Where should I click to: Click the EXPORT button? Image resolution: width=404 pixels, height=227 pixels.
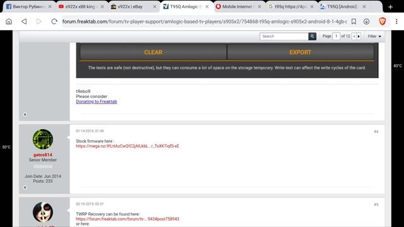coord(300,52)
